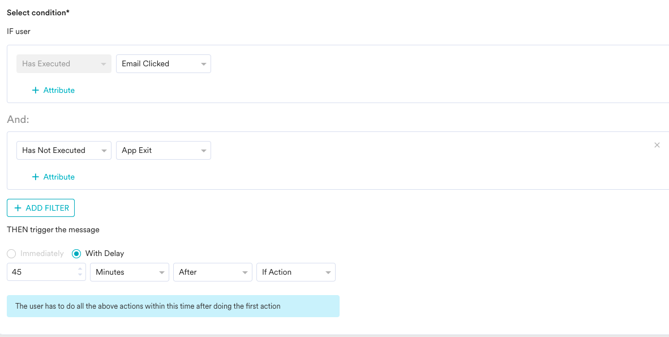Click the plus icon inside ADD FILTER

tap(18, 208)
